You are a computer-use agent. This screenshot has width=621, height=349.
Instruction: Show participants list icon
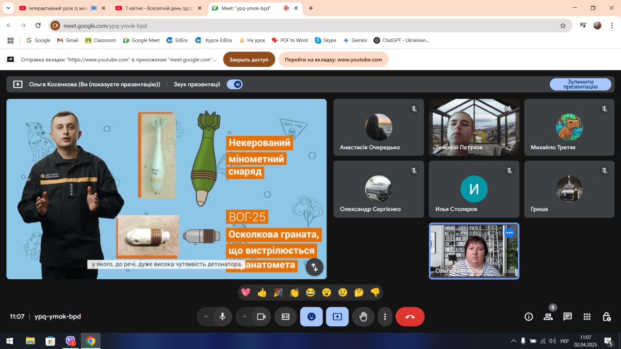[548, 317]
